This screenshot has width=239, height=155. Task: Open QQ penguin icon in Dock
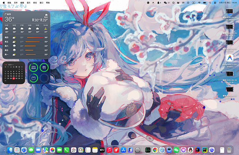coord(191,150)
